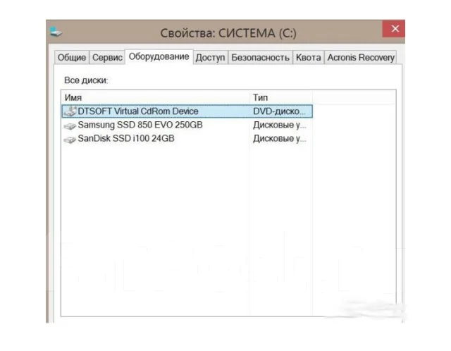This screenshot has width=451, height=351.
Task: Go to the Доступ tab
Action: coord(210,57)
